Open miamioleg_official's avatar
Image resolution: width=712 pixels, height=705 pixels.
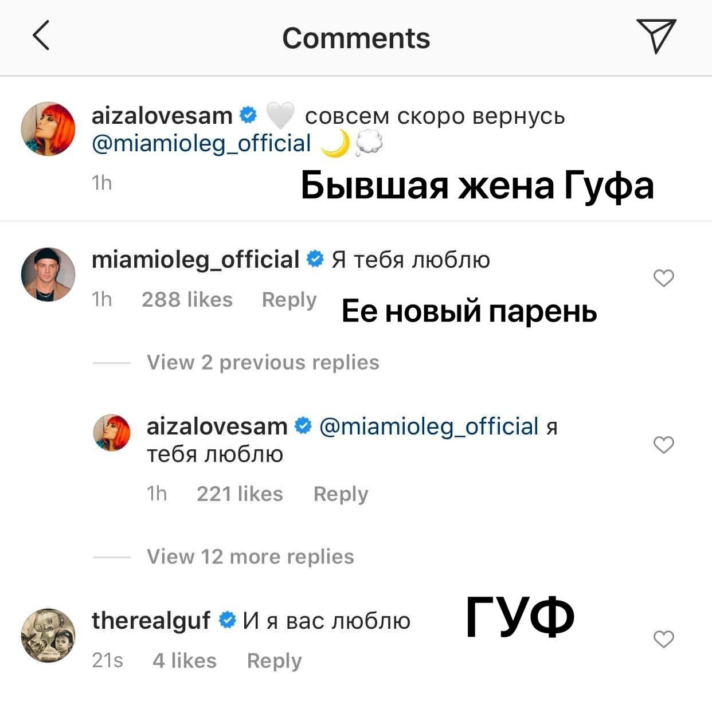pyautogui.click(x=48, y=275)
